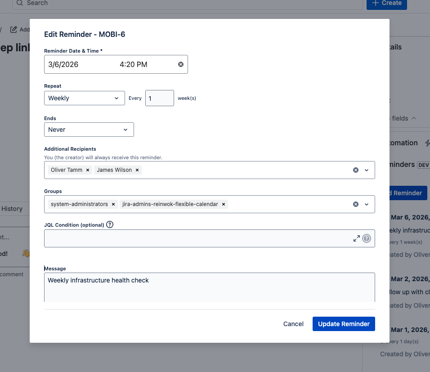Focus the JQL Condition input field
Image resolution: width=430 pixels, height=372 pixels.
click(198, 238)
